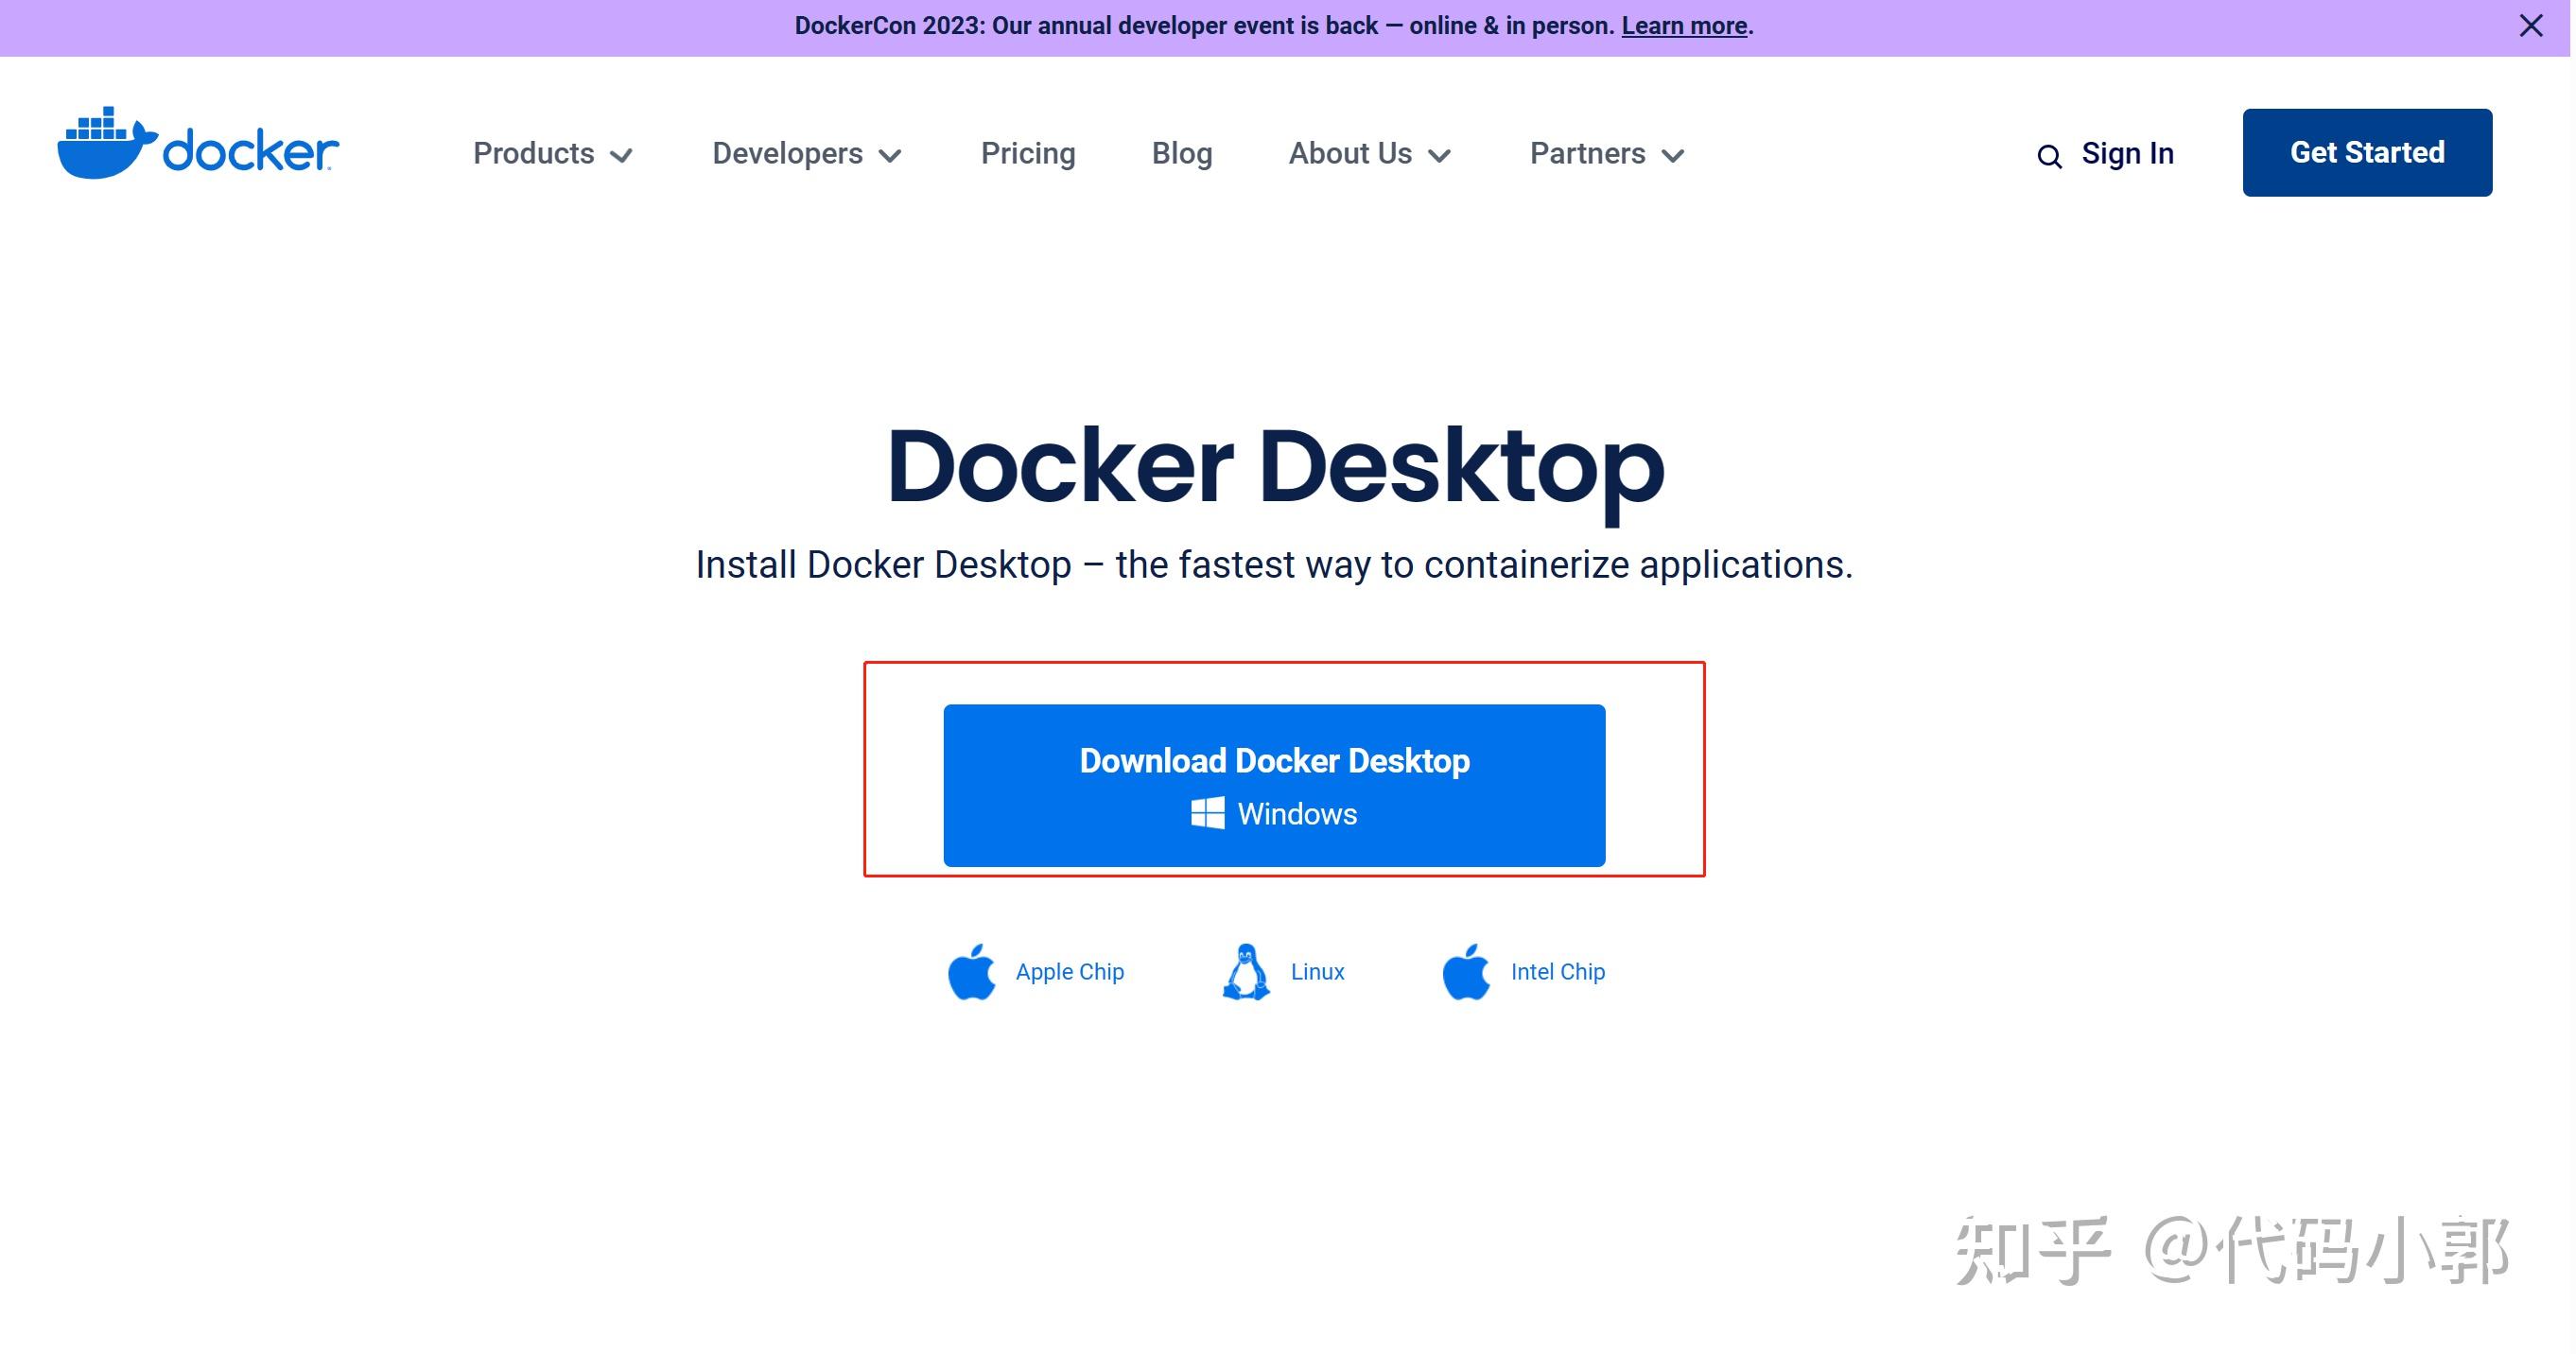
Task: Expand the Products menu
Action: tap(553, 154)
